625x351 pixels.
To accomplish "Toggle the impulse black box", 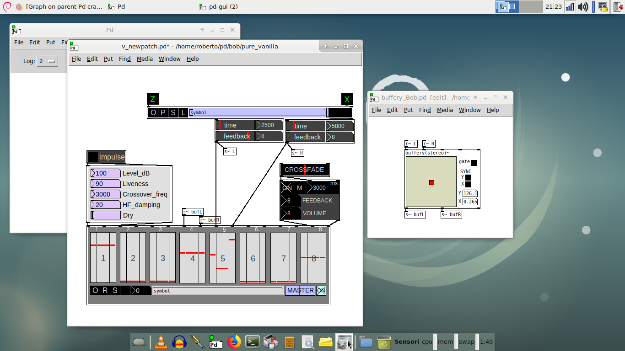I will [x=93, y=157].
